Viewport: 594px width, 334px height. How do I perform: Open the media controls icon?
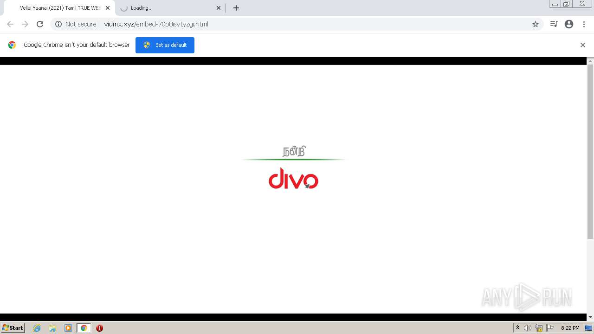point(554,24)
